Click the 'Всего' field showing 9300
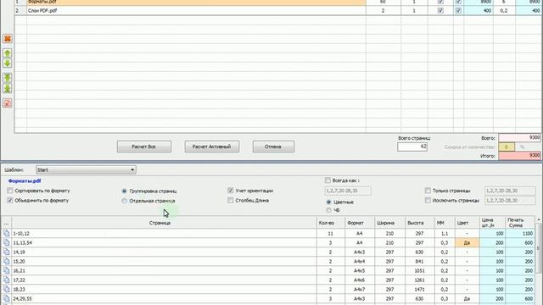 [x=520, y=137]
